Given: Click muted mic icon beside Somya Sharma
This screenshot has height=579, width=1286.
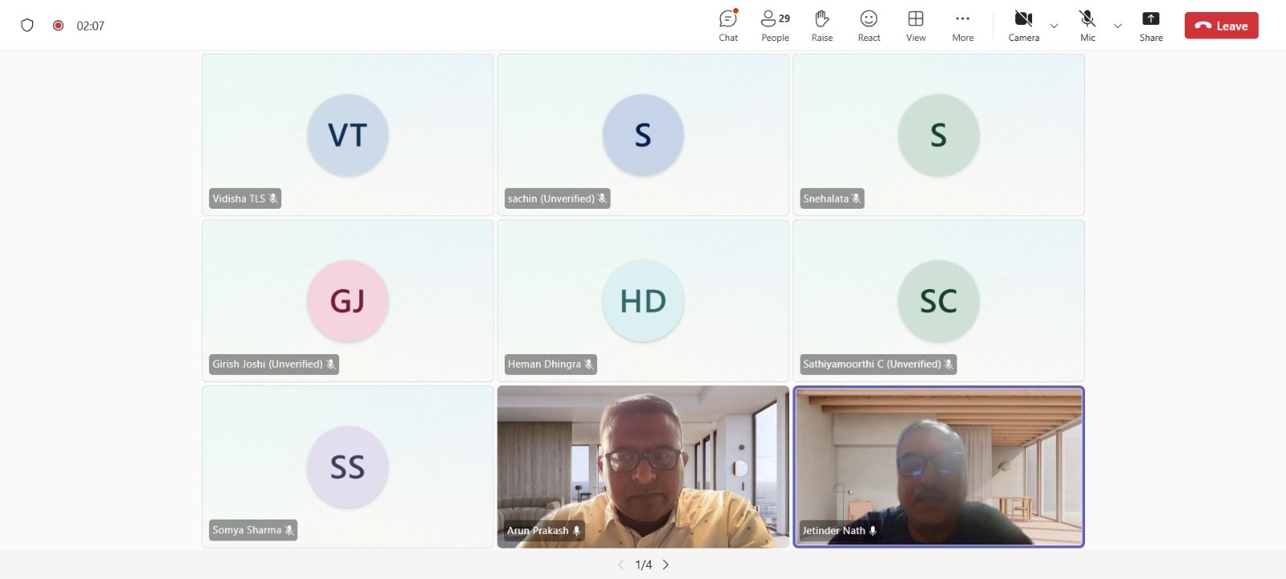Looking at the screenshot, I should [289, 530].
